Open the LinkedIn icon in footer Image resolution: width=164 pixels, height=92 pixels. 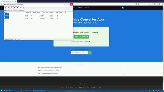coord(84,83)
